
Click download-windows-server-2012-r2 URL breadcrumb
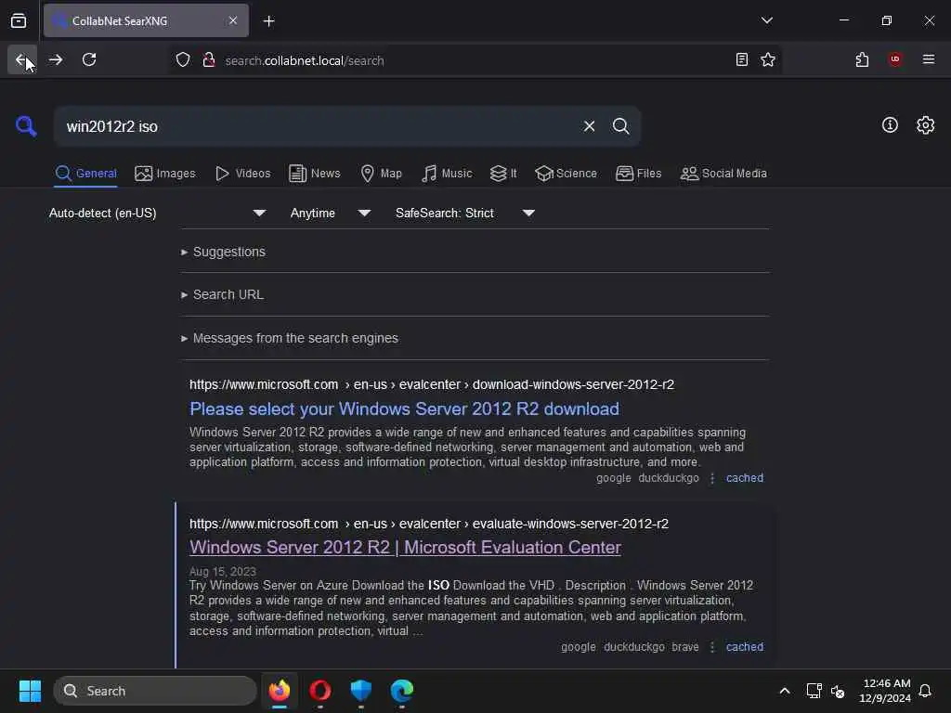coord(573,384)
